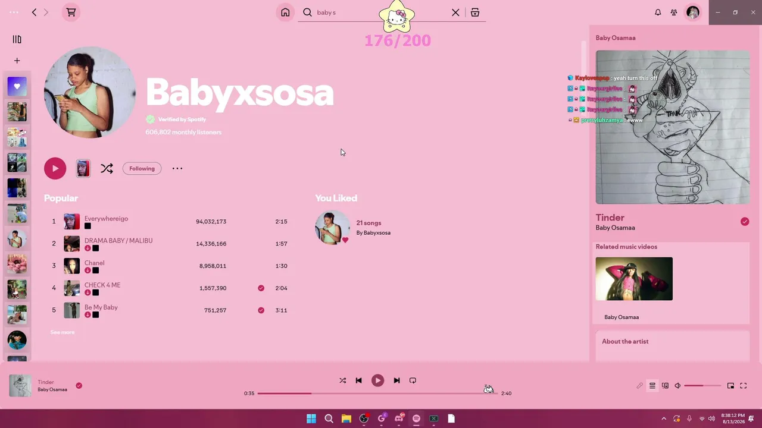Switch to full screen view

pos(744,386)
